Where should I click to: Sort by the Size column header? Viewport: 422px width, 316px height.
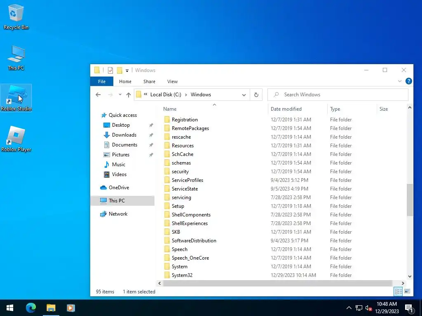384,109
